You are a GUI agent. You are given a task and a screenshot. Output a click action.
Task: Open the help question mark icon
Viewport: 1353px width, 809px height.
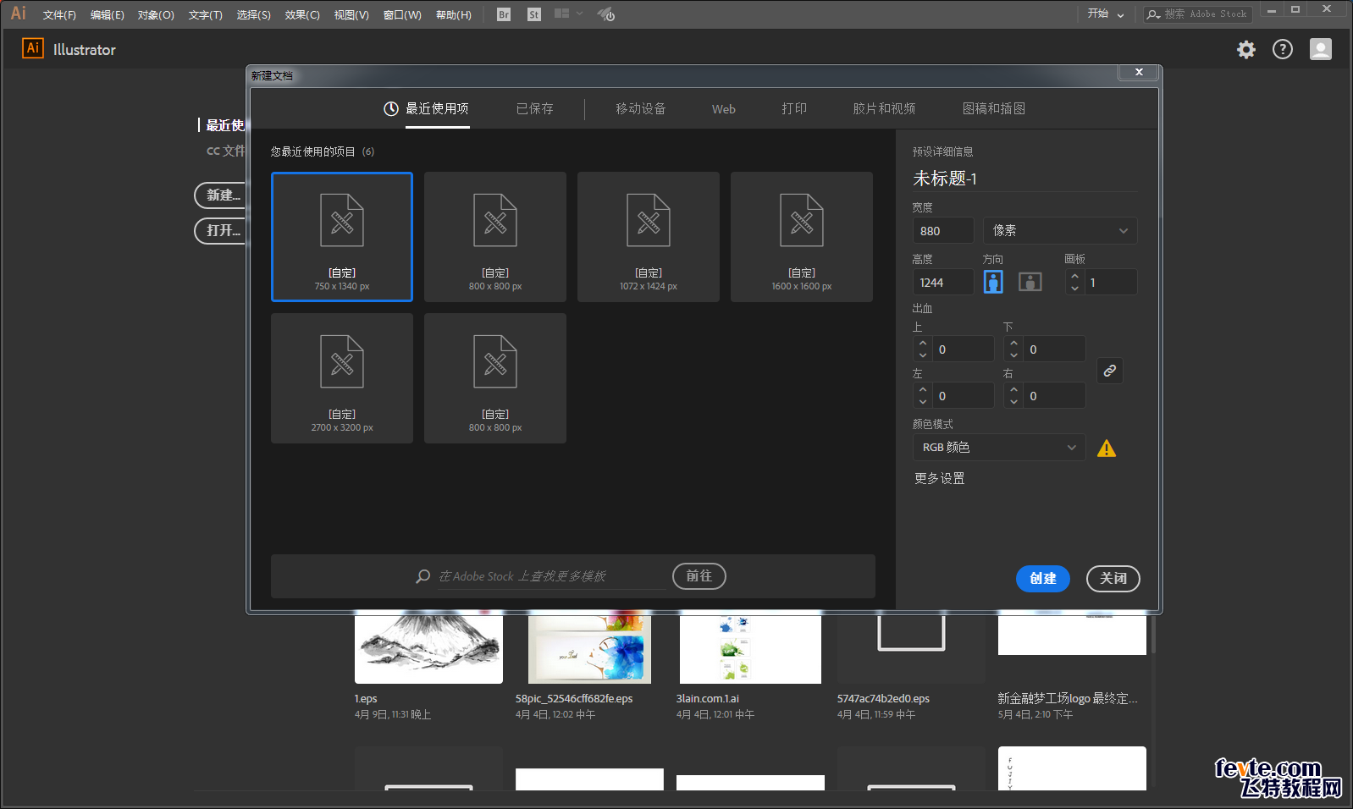coord(1283,49)
